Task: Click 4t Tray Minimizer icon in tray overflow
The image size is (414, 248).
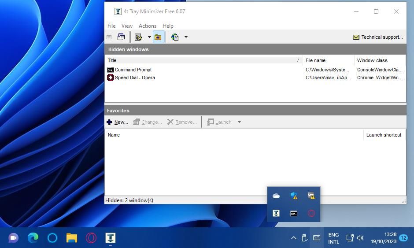Action: pos(276,214)
